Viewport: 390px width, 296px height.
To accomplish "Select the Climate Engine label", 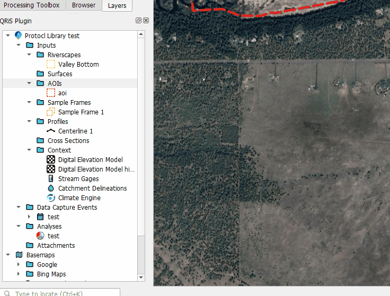I will tap(79, 198).
